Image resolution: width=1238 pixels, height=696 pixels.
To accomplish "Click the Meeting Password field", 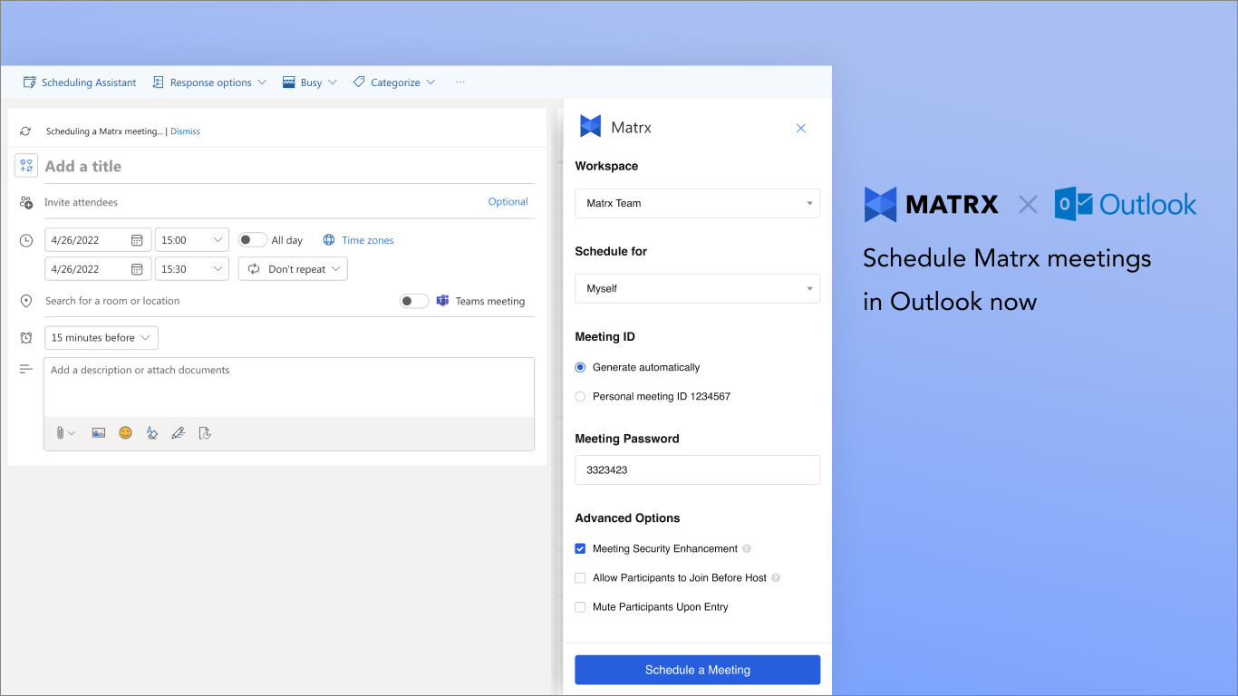I will (x=697, y=469).
